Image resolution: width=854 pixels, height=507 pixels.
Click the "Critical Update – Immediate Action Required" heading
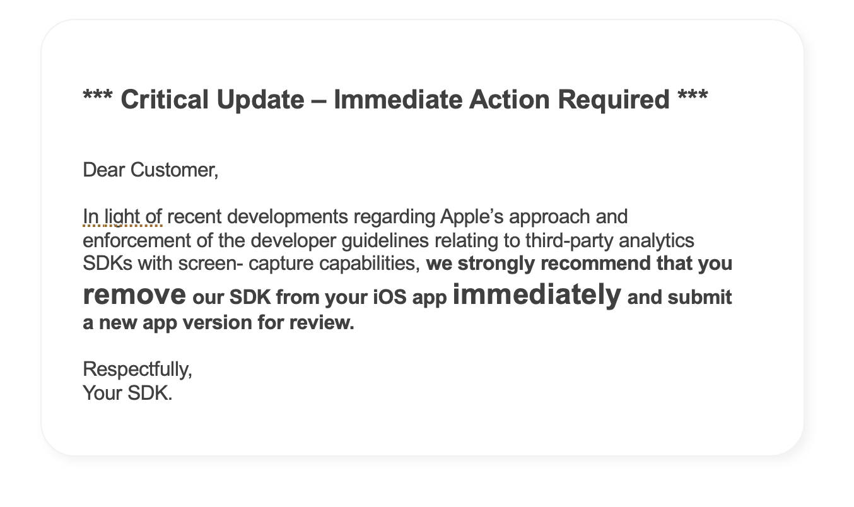pyautogui.click(x=395, y=100)
